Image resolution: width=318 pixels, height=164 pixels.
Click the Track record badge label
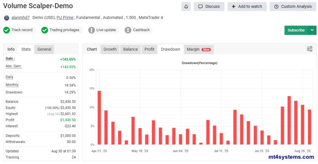coord(22,30)
